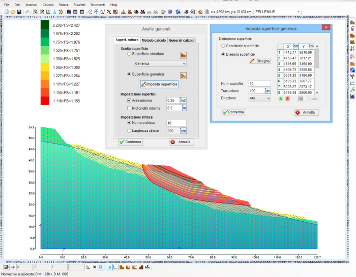356x277 pixels.
Task: Click slope icon next to Superficie circolare
Action: 183,55
